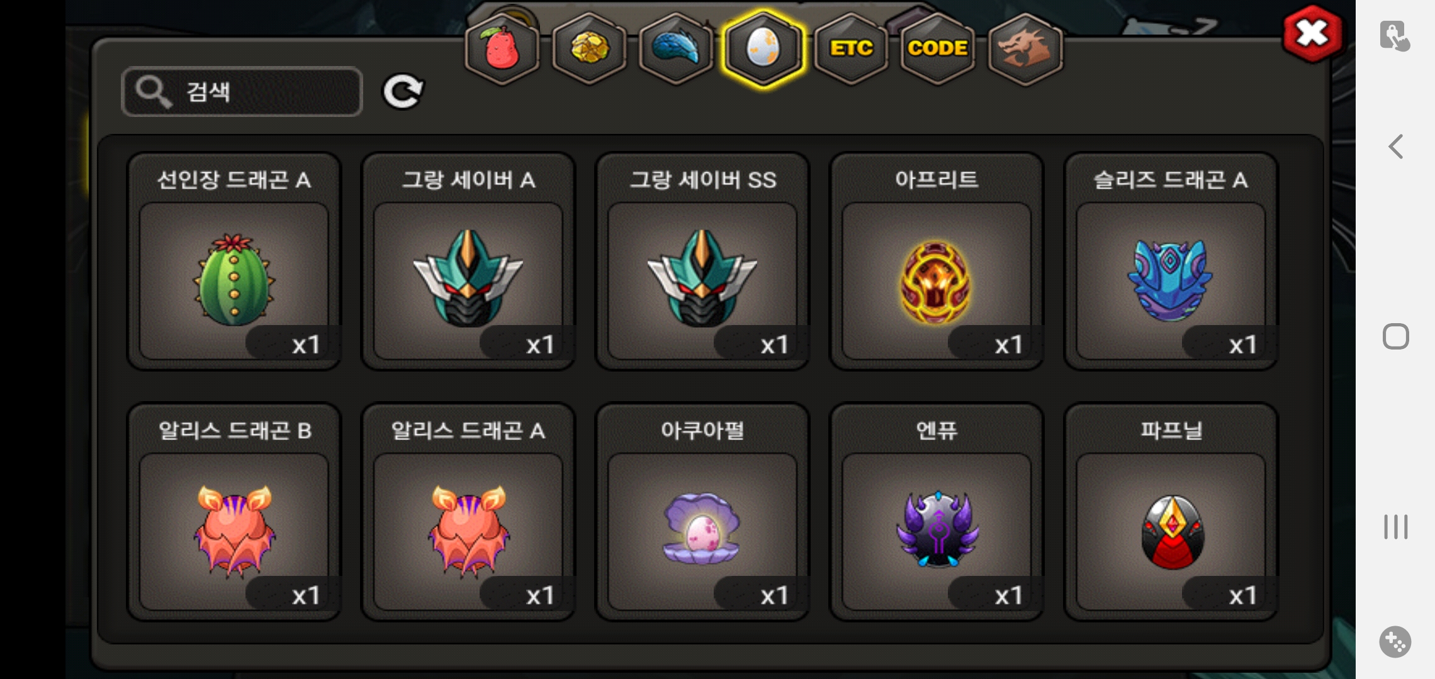Choose the 아쿠아펄 clam shell egg
The image size is (1435, 679).
click(x=702, y=512)
